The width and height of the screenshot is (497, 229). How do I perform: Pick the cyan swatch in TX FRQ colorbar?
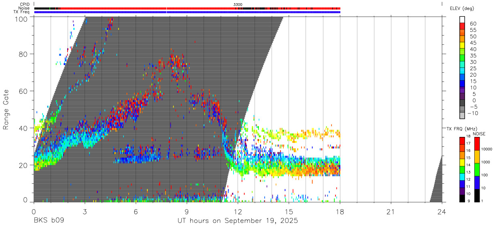(x=462, y=177)
